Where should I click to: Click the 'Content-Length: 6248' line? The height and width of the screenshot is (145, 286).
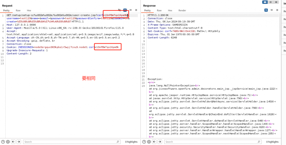tap(162, 38)
